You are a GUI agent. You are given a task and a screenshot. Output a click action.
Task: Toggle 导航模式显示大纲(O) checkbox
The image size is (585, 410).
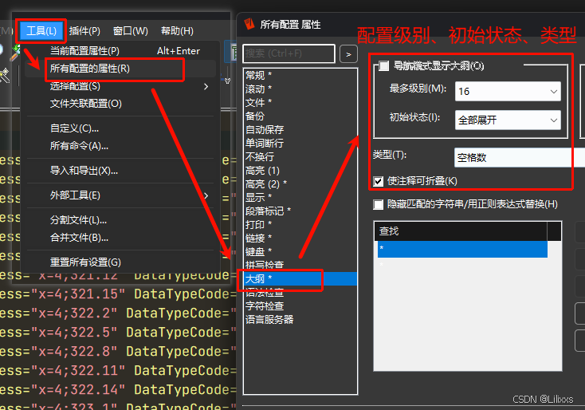point(383,66)
